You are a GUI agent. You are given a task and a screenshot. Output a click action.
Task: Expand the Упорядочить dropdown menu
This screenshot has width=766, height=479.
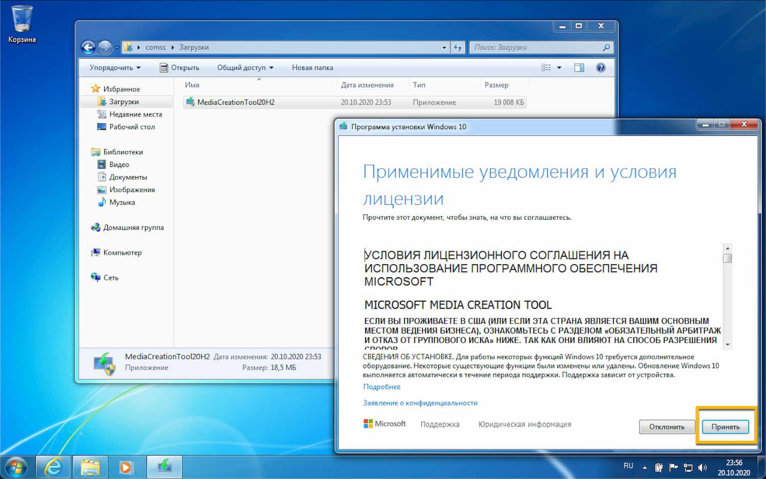[115, 67]
